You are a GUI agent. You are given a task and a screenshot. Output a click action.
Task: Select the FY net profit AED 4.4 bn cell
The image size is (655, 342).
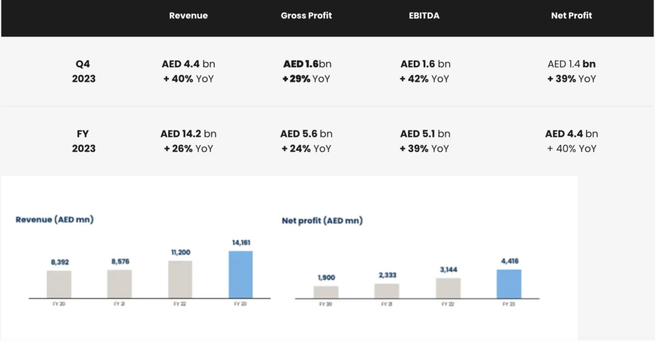point(571,134)
